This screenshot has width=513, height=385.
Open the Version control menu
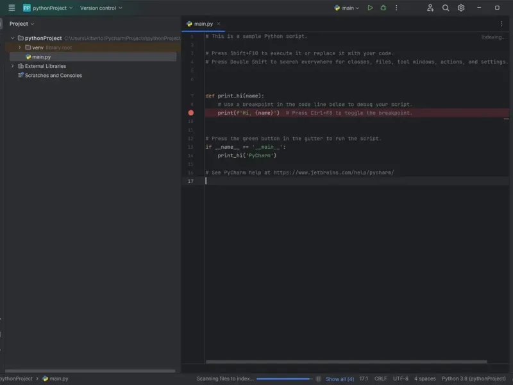[101, 8]
